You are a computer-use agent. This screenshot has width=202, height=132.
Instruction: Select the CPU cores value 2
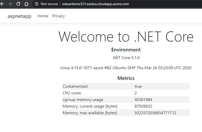(136, 93)
